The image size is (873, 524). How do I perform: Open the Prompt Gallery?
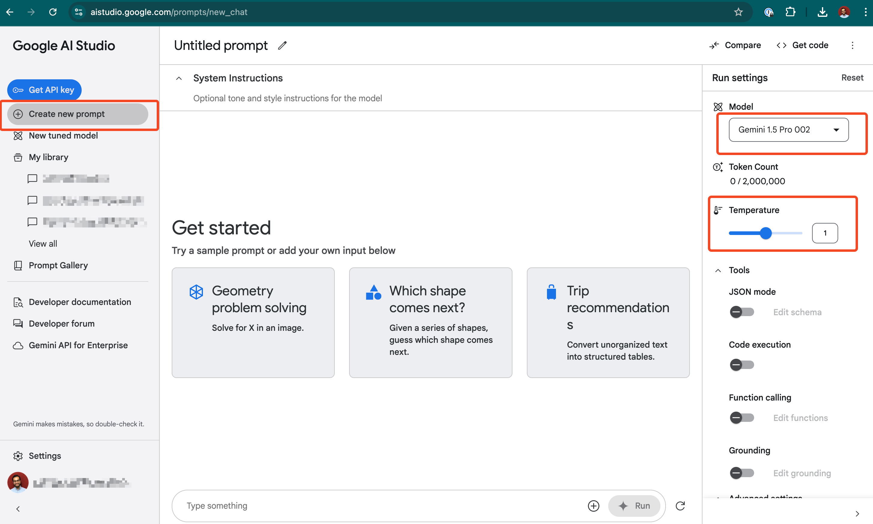58,265
